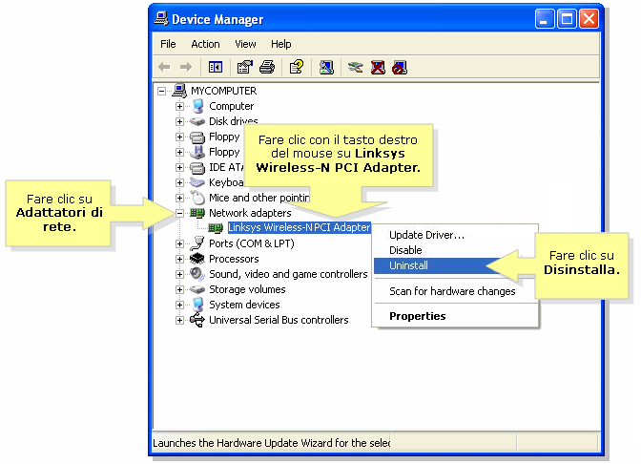
Task: Close the Device Manager window
Action: point(589,19)
